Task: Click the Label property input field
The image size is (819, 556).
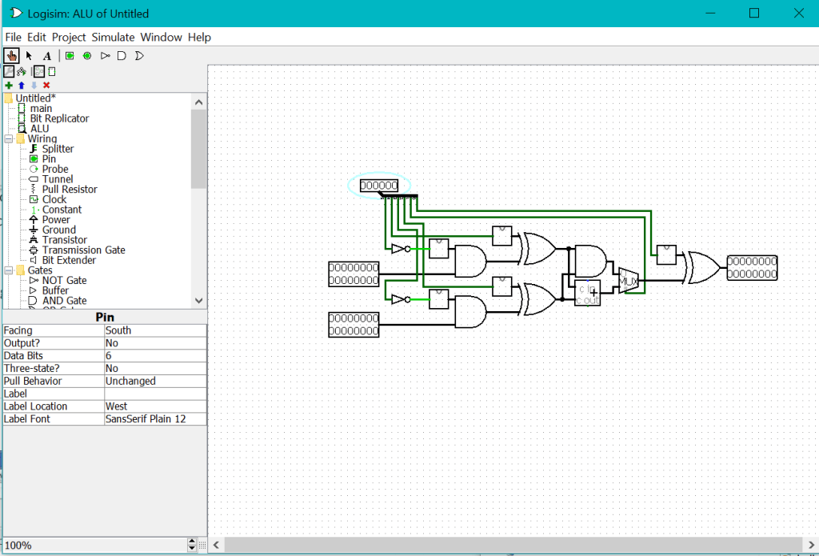Action: coord(155,394)
